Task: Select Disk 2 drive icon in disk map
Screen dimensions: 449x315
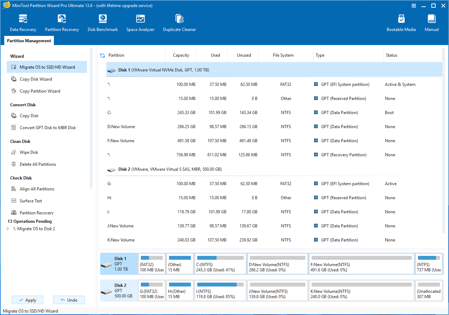Action: pyautogui.click(x=106, y=292)
